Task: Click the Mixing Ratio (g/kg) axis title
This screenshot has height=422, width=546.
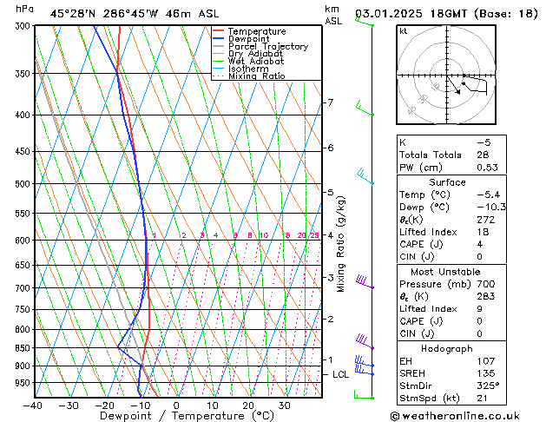Action: (341, 244)
